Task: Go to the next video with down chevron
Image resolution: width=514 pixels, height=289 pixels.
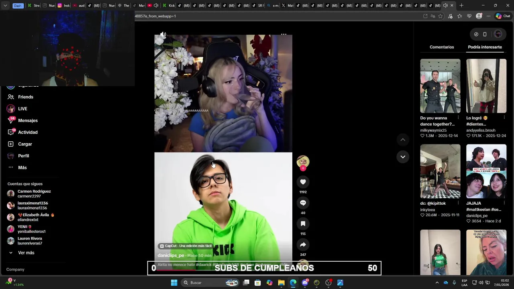Action: tap(403, 157)
